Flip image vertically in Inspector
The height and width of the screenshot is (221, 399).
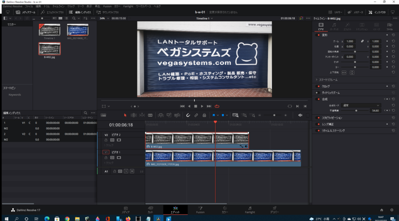(352, 72)
